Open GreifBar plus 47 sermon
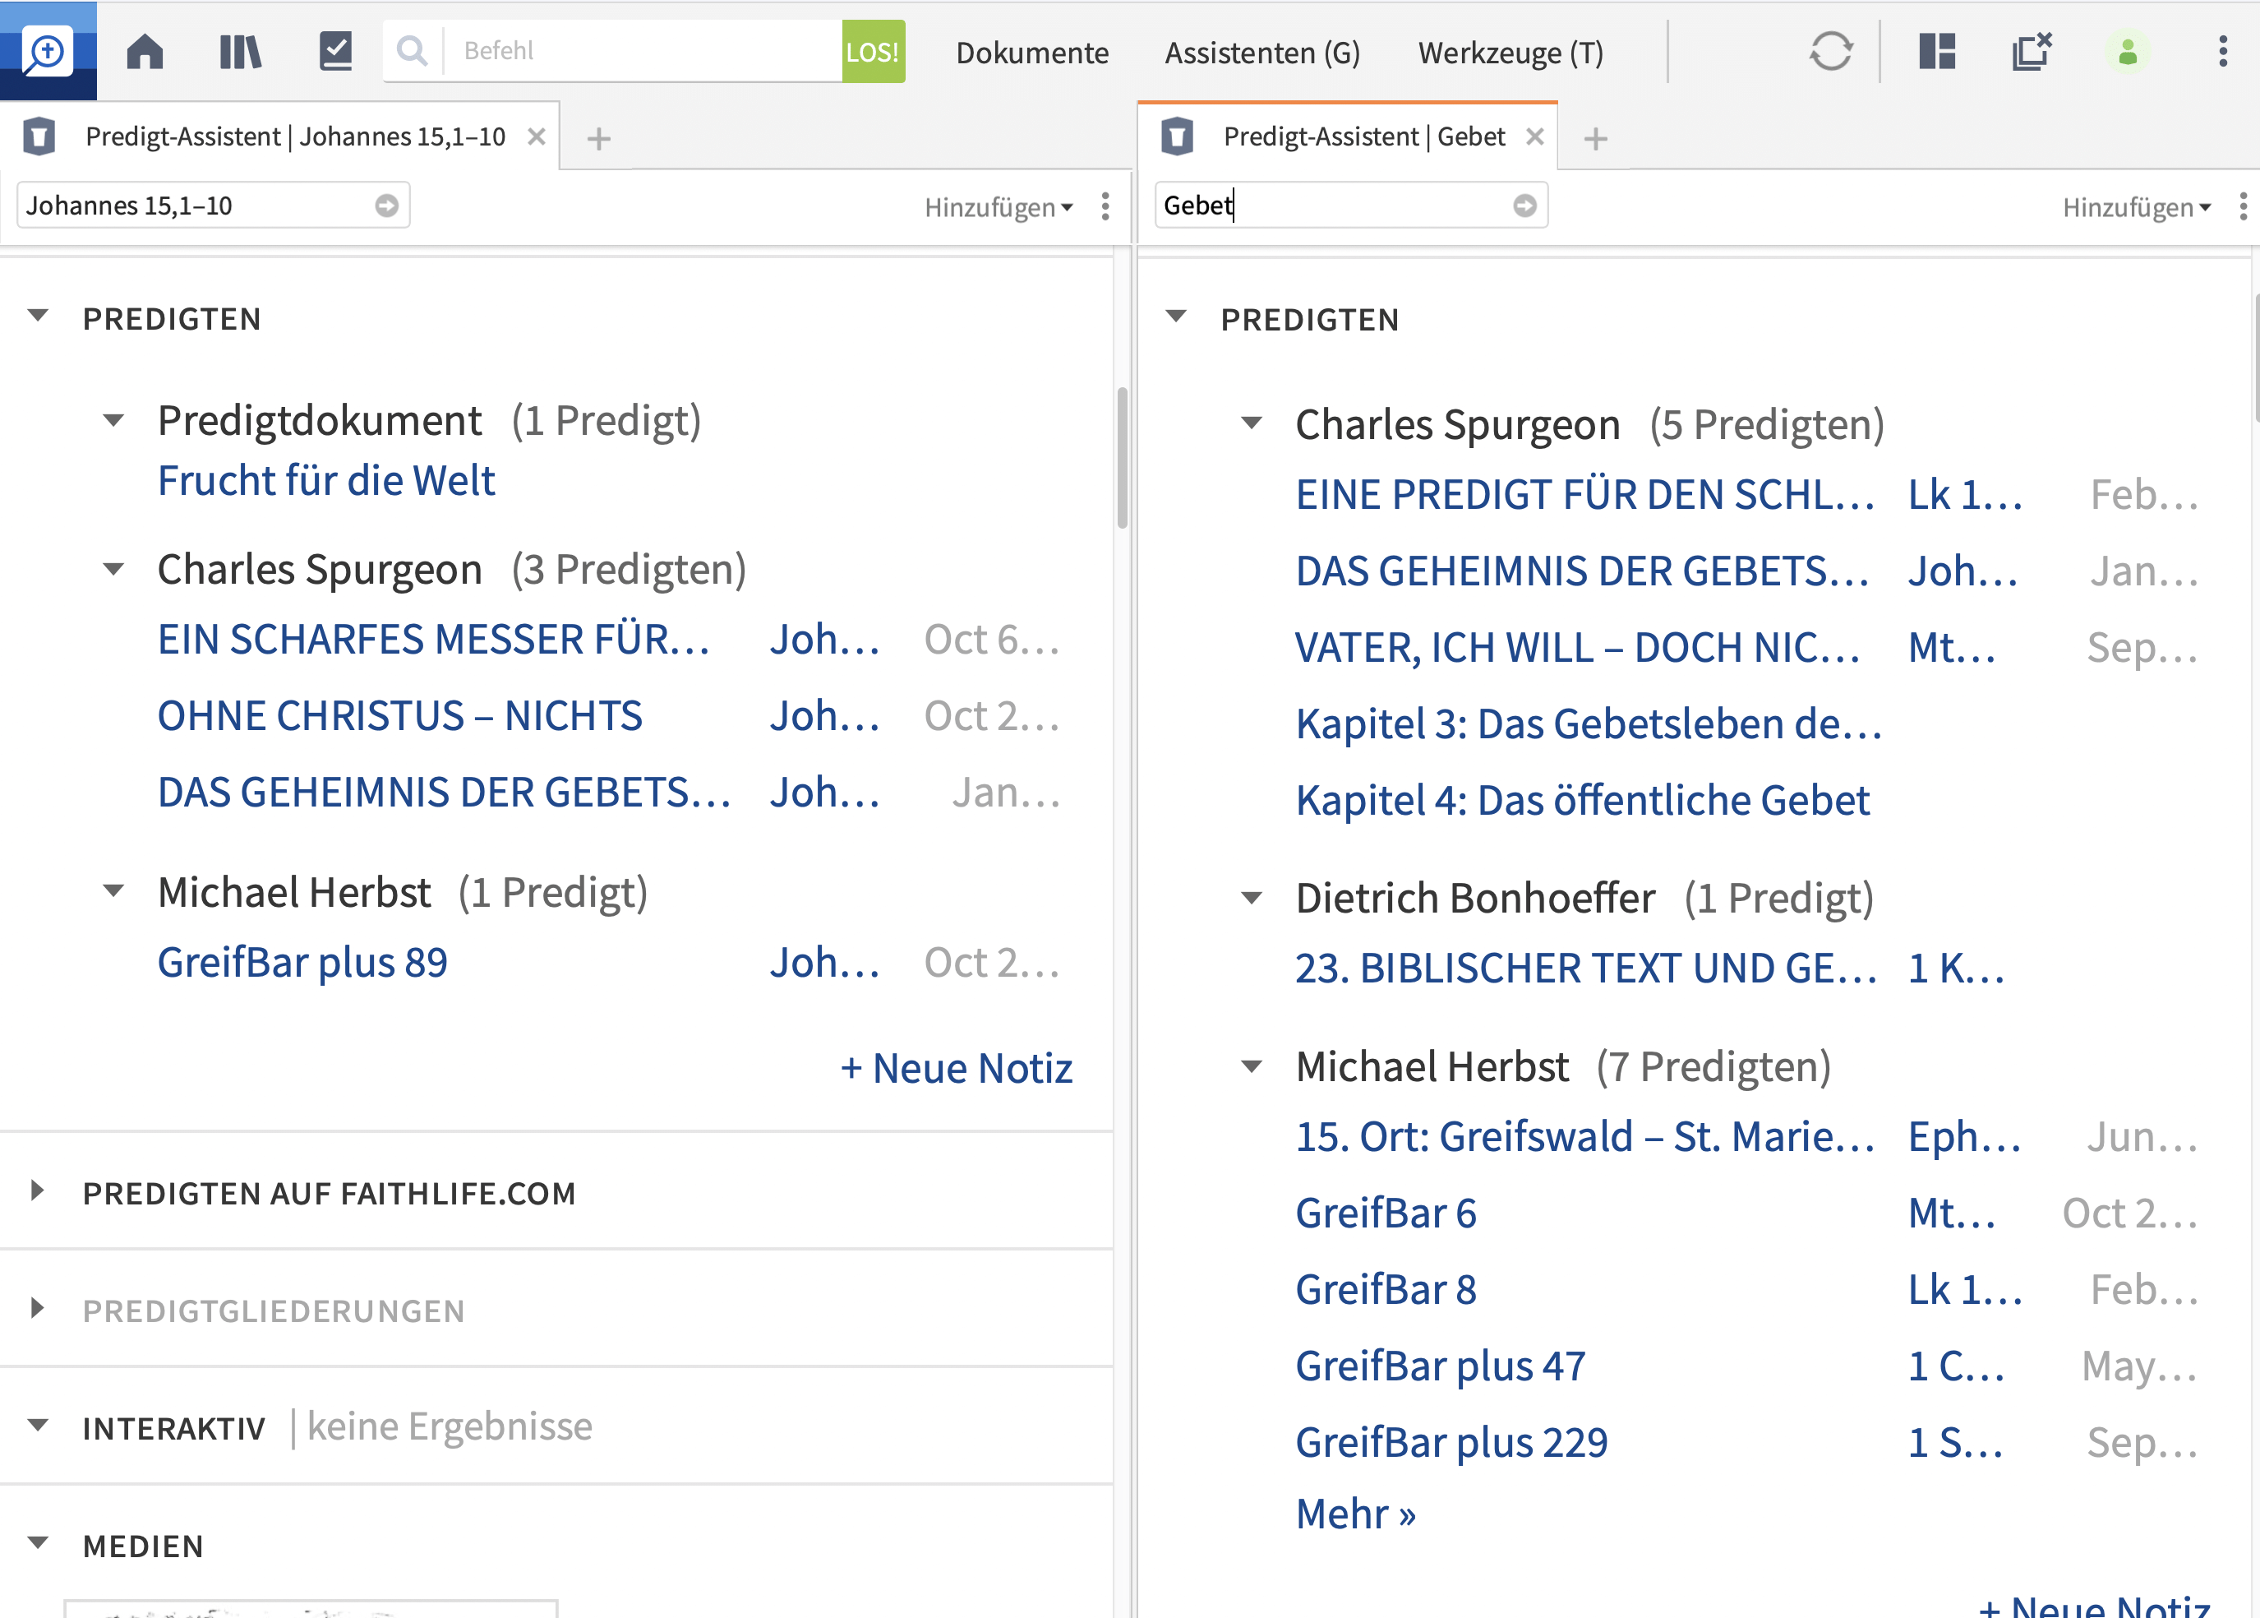2260x1618 pixels. coord(1440,1367)
